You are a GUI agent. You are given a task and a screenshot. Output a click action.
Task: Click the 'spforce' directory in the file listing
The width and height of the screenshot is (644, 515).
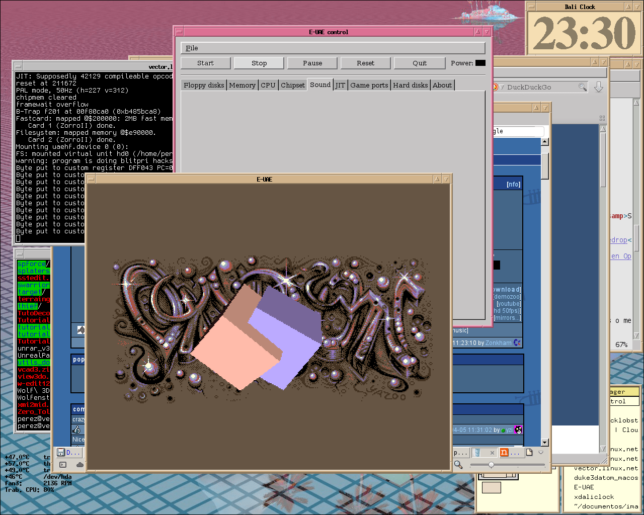32,264
